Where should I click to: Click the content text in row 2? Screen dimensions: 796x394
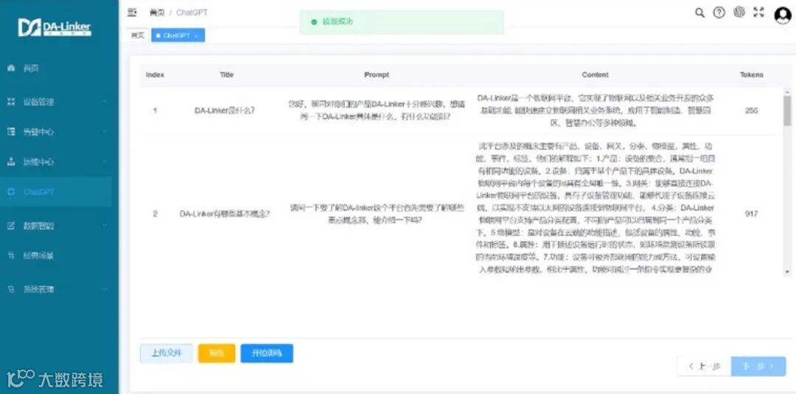pos(595,208)
